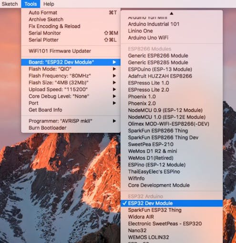Open the Core Debug Level submenu
Viewport: 236px width, 243px height.
click(x=71, y=96)
